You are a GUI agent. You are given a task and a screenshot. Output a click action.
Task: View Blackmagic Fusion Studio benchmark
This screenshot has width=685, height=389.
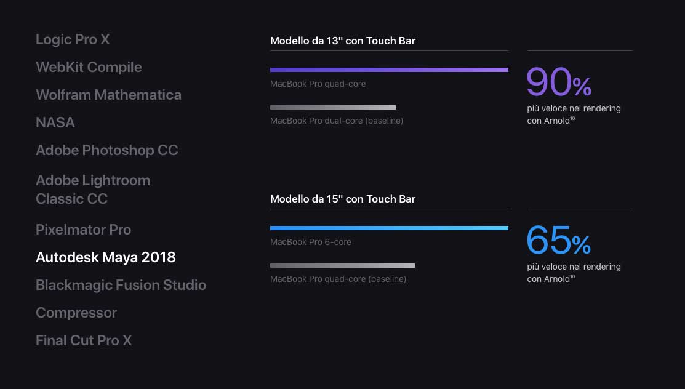tap(121, 285)
